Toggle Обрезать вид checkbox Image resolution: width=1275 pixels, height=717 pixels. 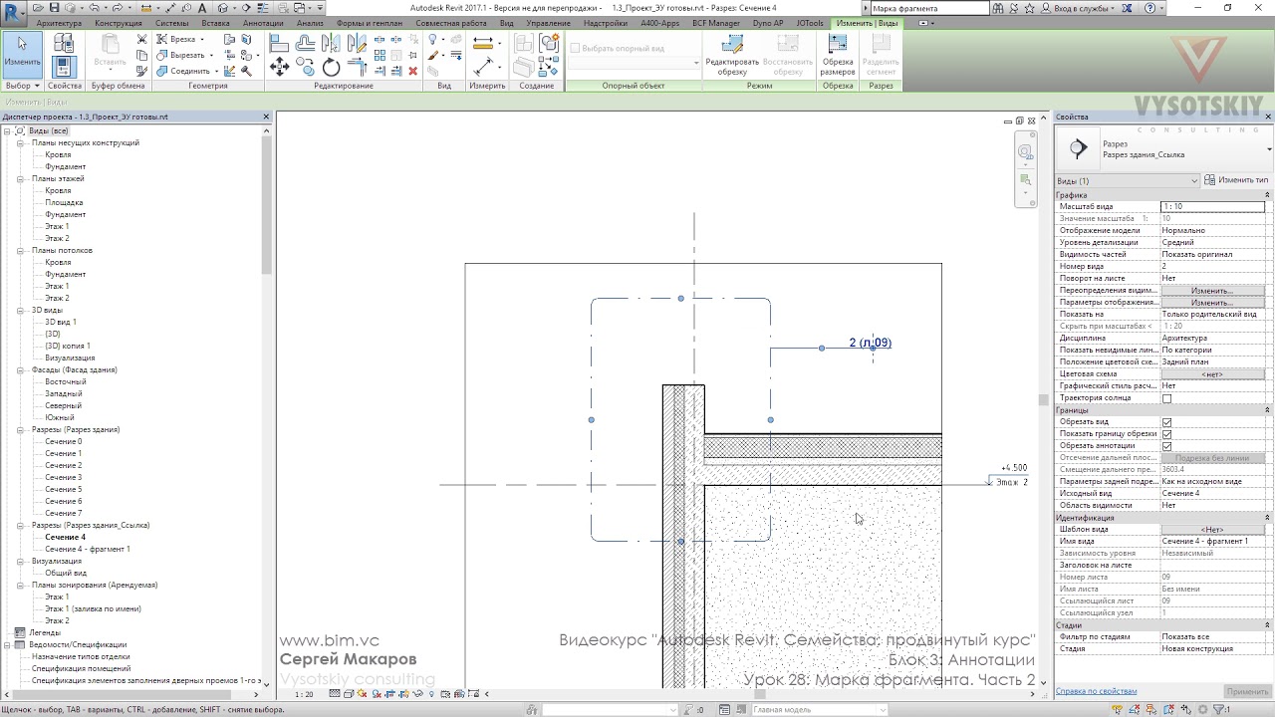[x=1166, y=422]
